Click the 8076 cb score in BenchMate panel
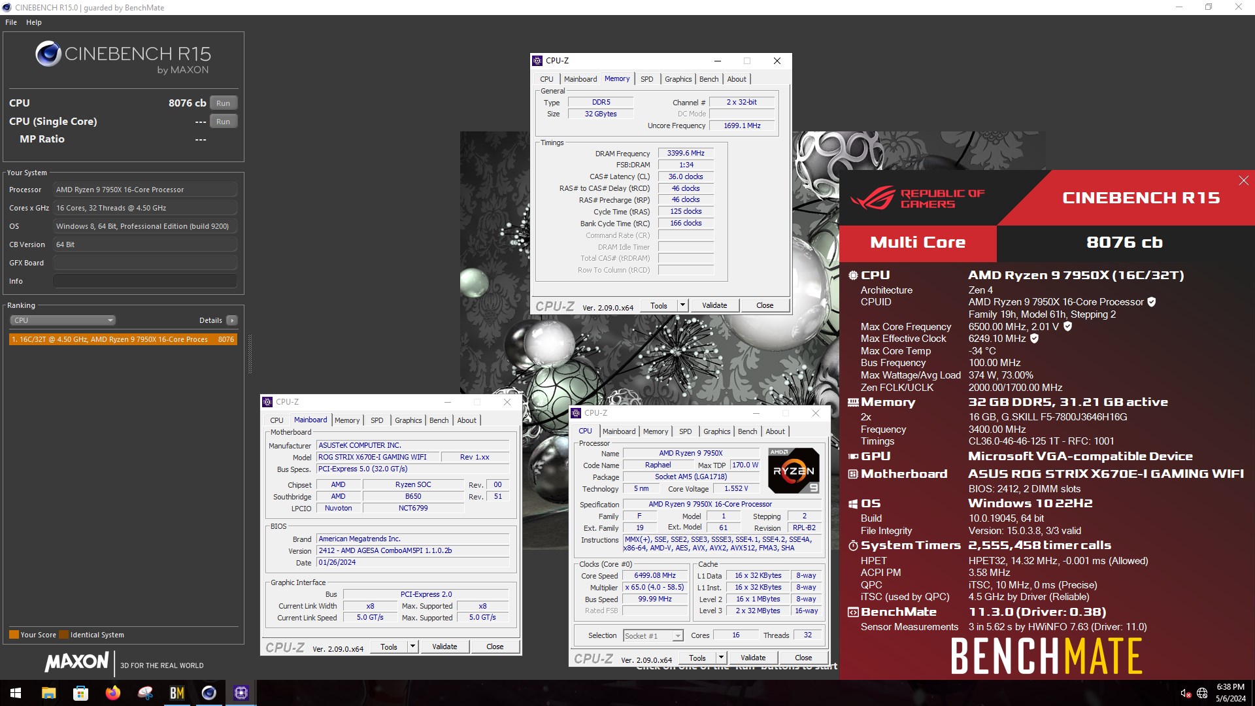 (x=1125, y=243)
